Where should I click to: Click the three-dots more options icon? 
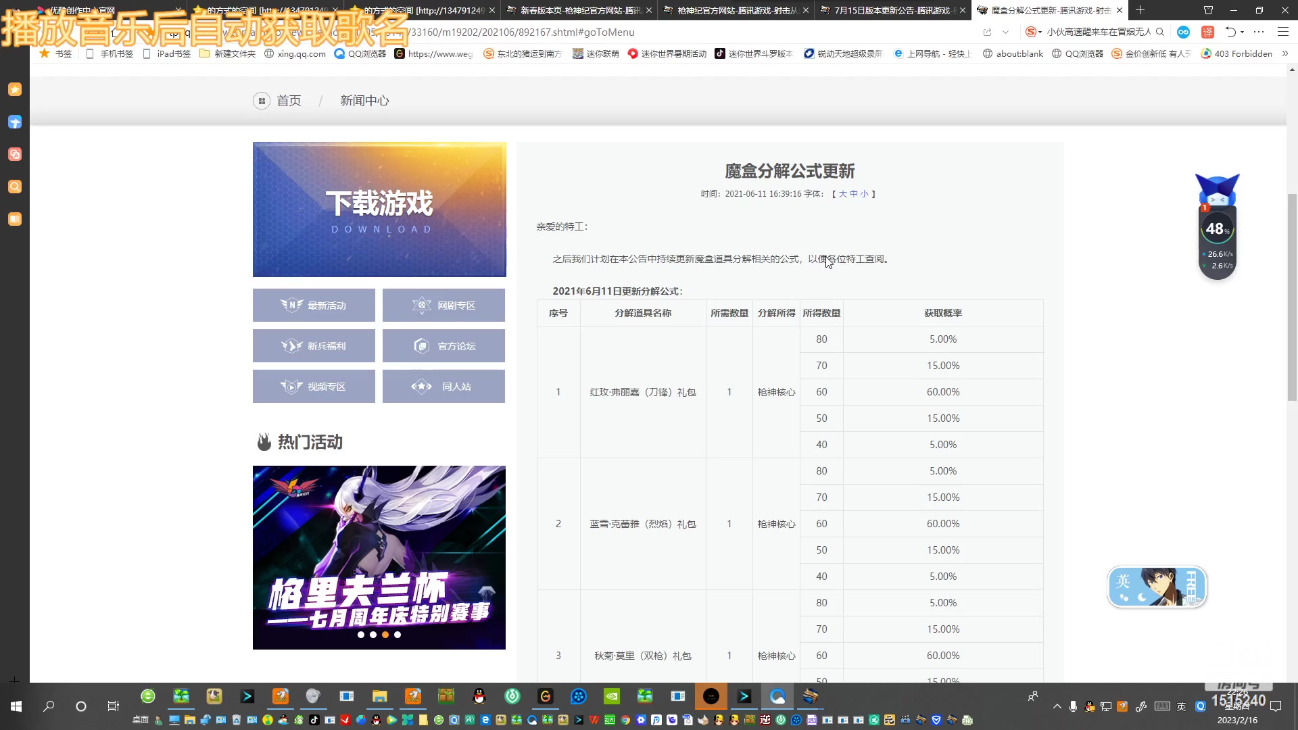coord(1259,32)
